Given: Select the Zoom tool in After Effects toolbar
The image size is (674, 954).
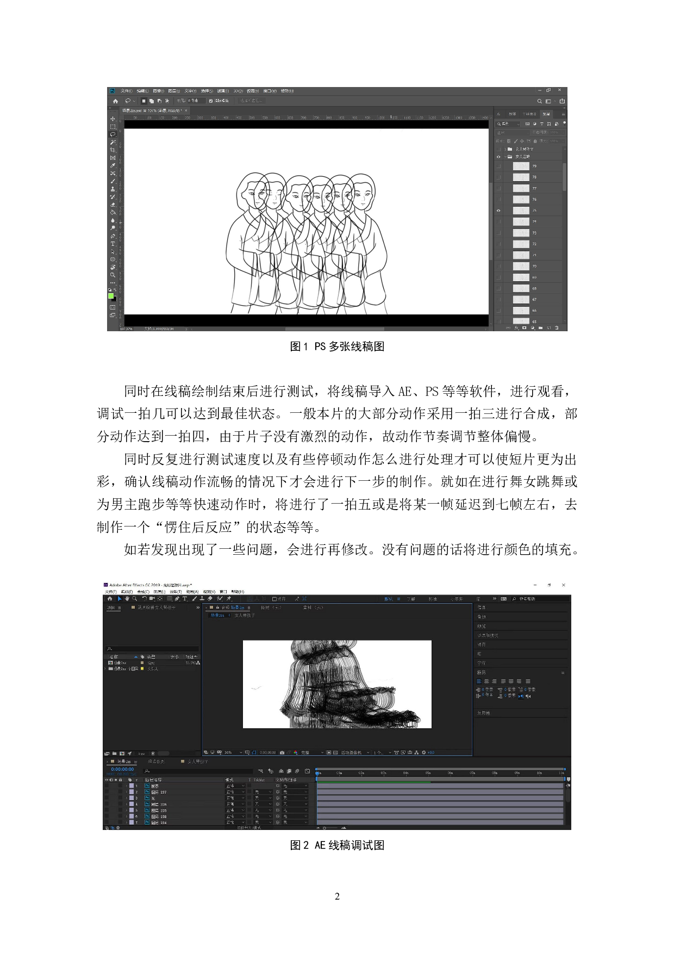Looking at the screenshot, I should click(135, 599).
